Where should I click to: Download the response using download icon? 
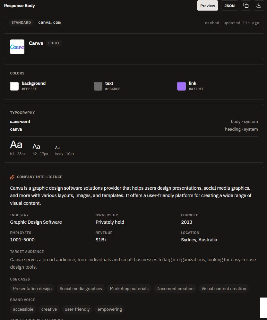pos(259,5)
